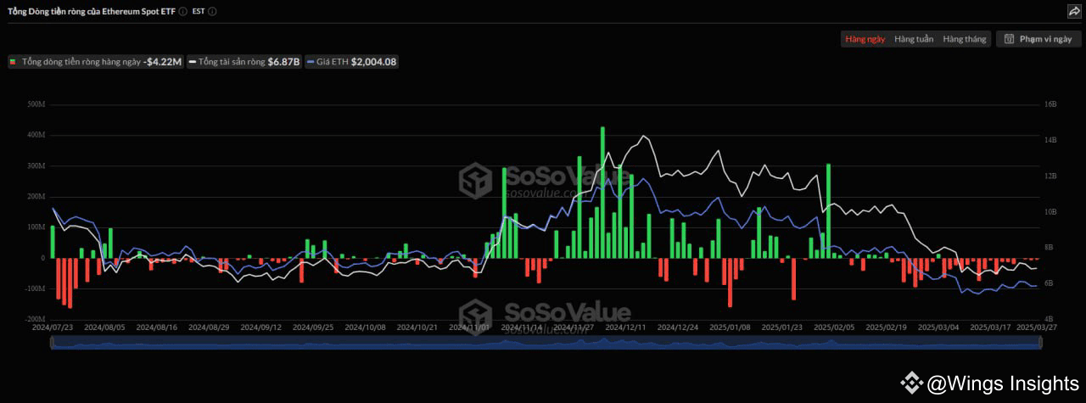This screenshot has width=1086, height=403.
Task: Switch to the Hàng ngày tab
Action: tap(865, 39)
